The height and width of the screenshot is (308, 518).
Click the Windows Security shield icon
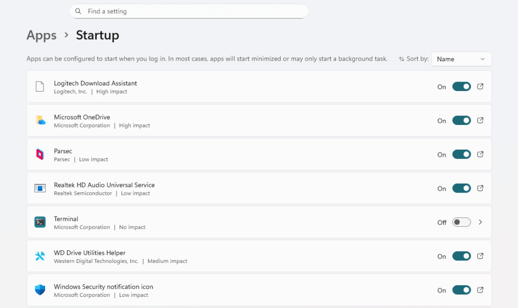point(41,290)
